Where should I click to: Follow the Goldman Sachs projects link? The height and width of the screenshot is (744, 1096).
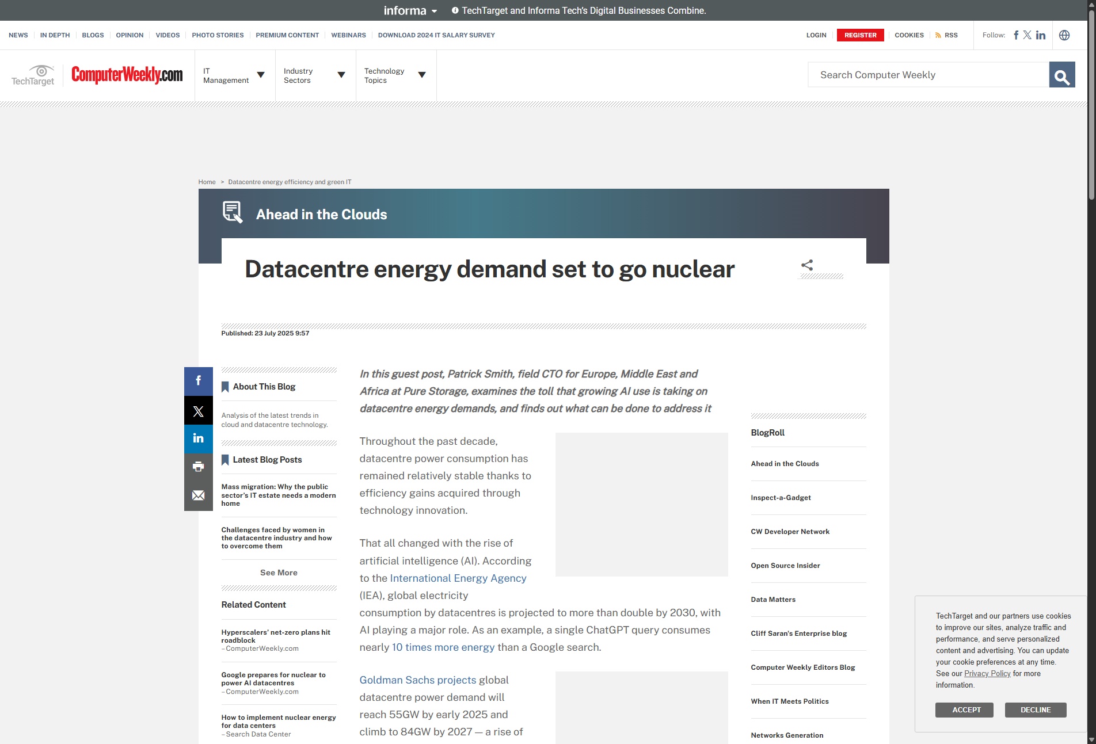[x=418, y=680]
